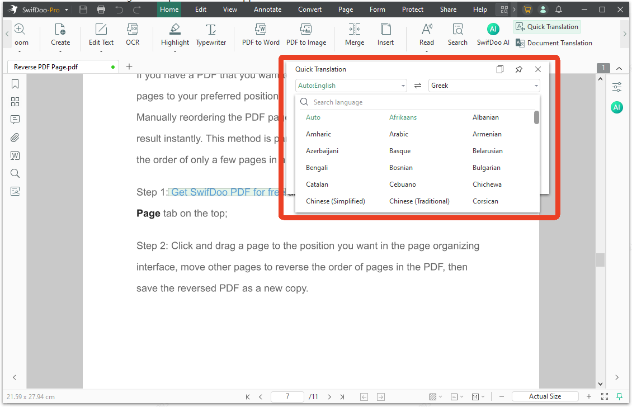
Task: Expand Read tool dropdown arrow
Action: (x=427, y=51)
